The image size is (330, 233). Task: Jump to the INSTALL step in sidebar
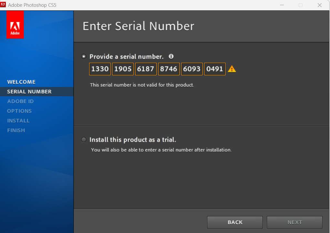click(18, 121)
